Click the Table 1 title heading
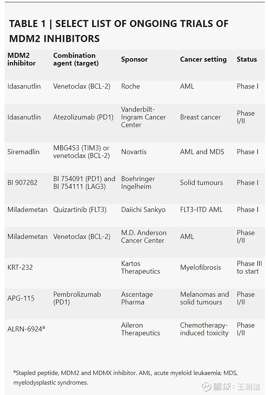 click(119, 31)
